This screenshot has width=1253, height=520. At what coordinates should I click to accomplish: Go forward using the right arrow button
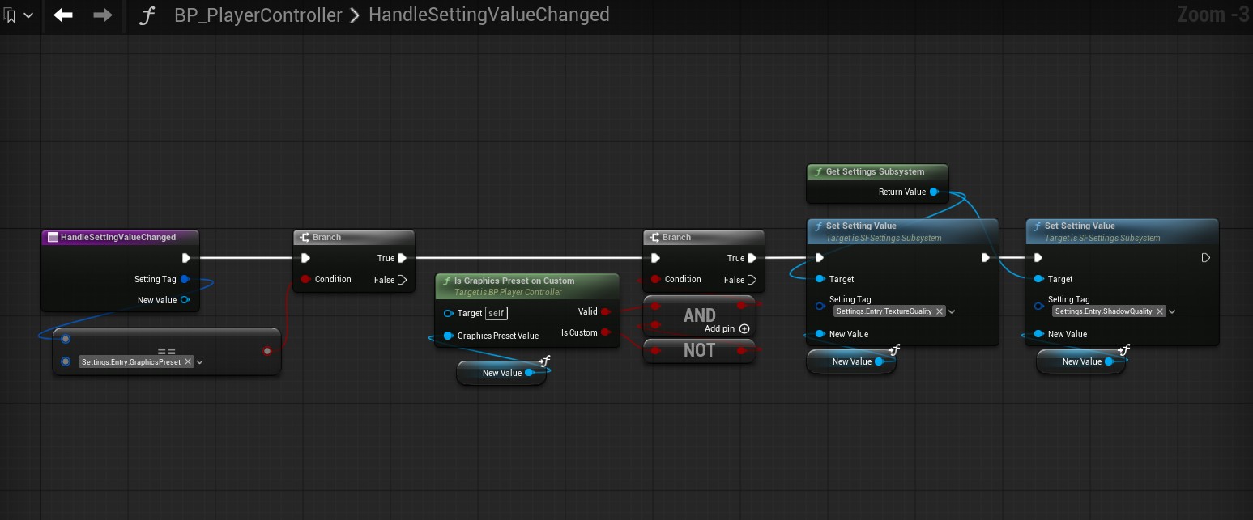(x=102, y=15)
